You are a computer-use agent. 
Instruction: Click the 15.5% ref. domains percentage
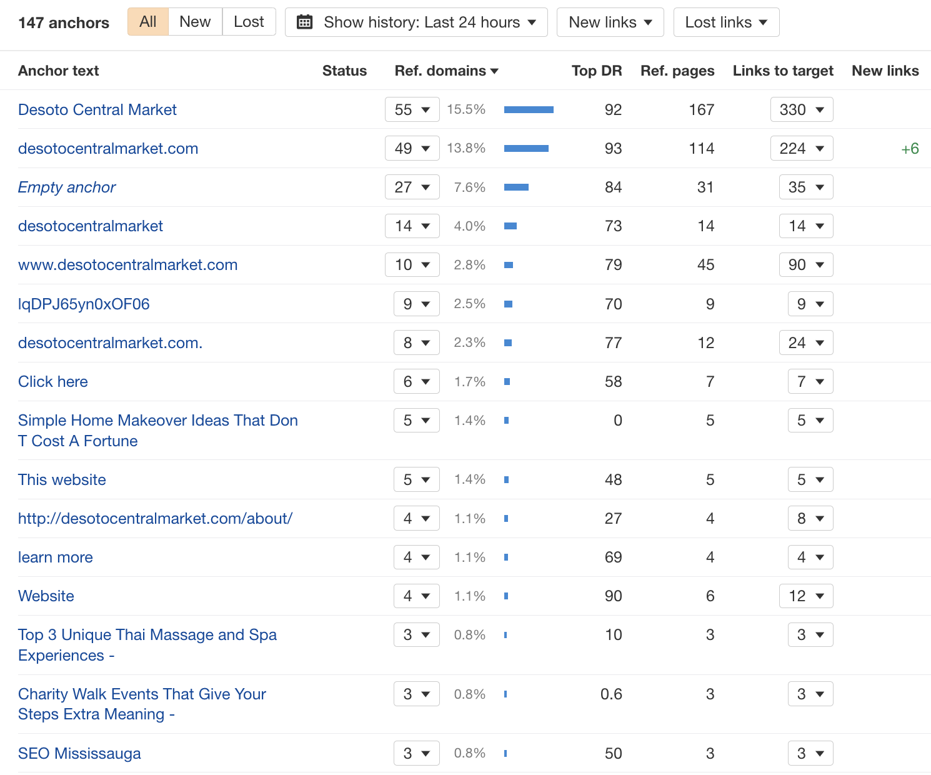[x=466, y=109]
